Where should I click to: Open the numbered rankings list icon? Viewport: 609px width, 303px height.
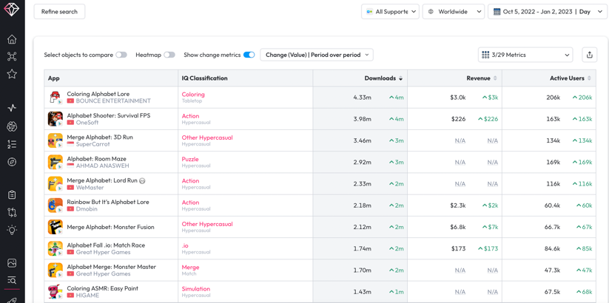[x=12, y=144]
